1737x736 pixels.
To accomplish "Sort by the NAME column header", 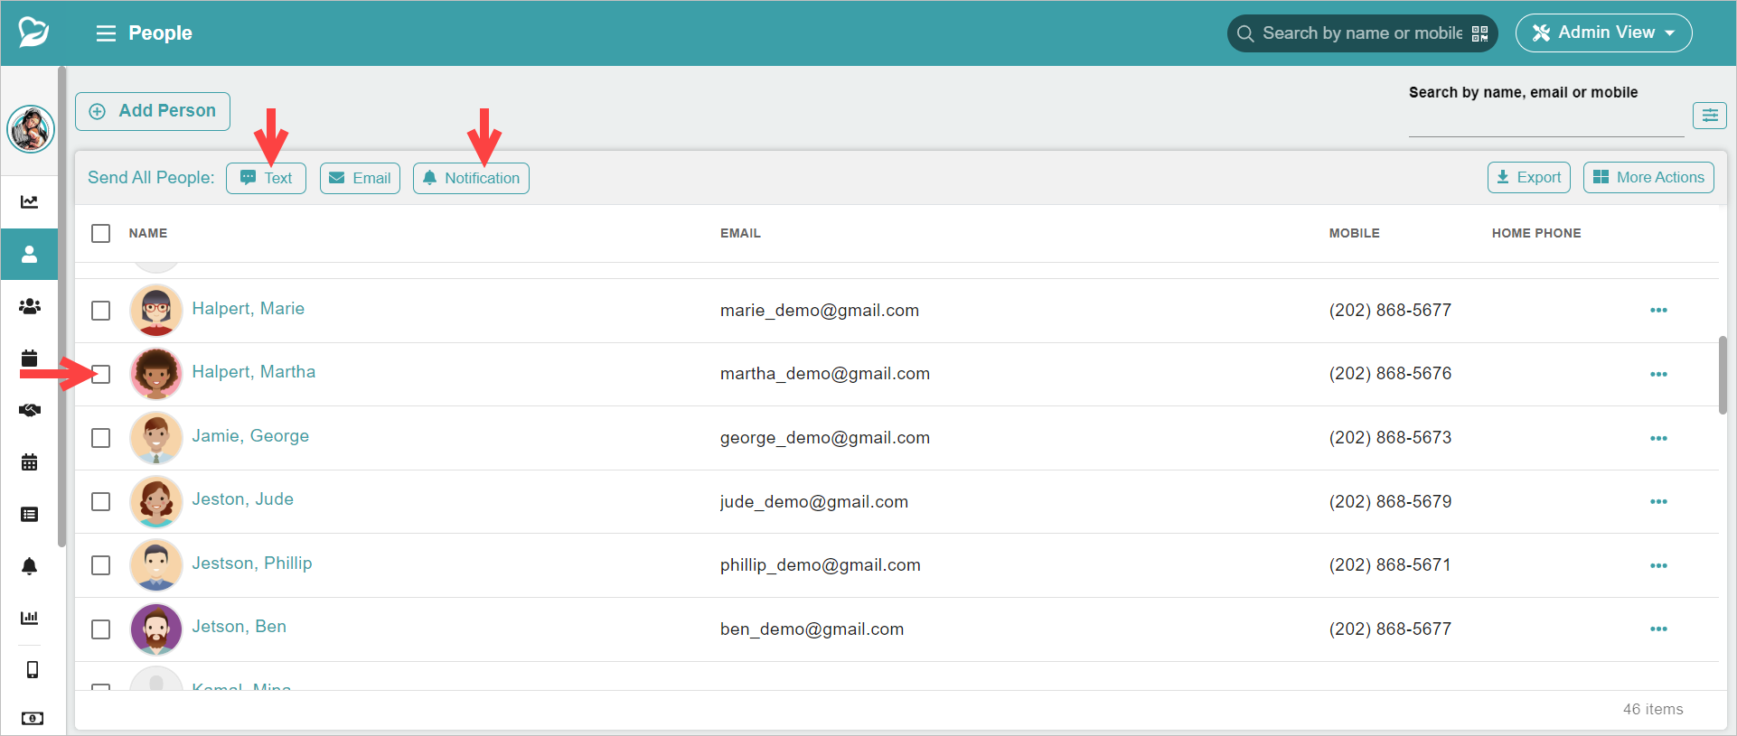I will [148, 233].
